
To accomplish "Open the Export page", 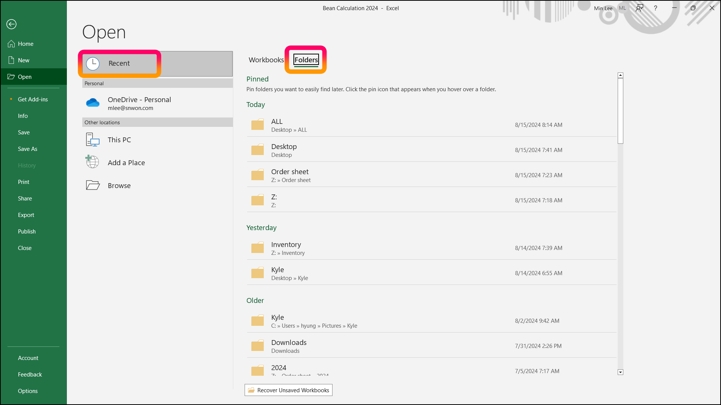I will pyautogui.click(x=34, y=215).
